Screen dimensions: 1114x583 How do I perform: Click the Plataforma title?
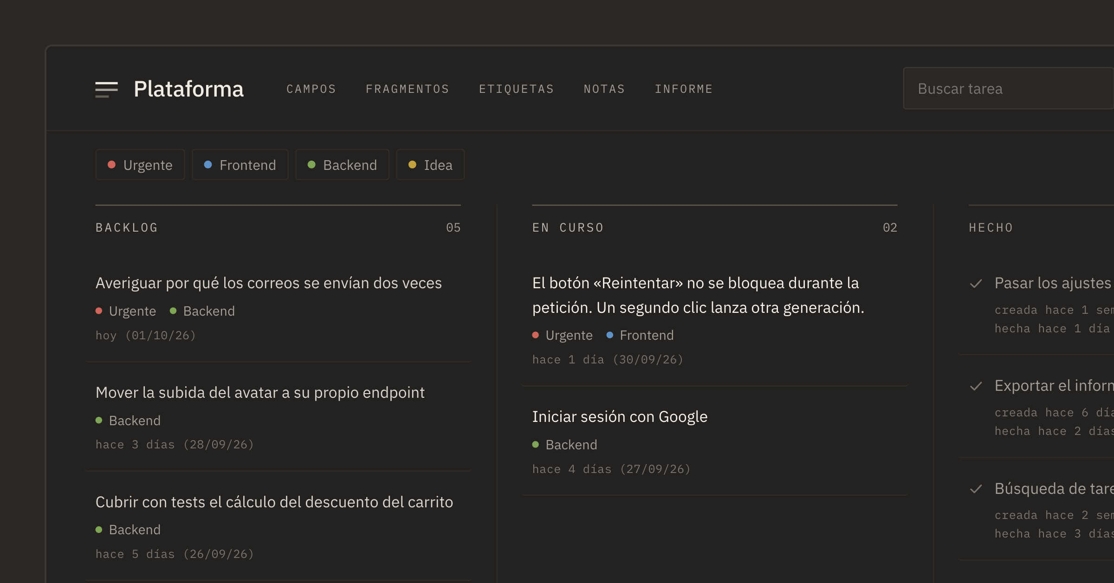[188, 89]
